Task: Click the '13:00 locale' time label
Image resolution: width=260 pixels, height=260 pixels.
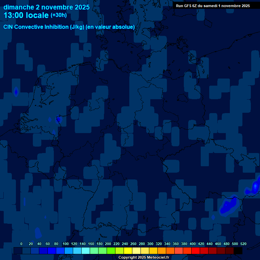Action: [26, 15]
